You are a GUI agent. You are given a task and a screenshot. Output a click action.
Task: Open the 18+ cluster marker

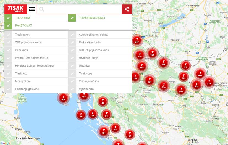163,63
